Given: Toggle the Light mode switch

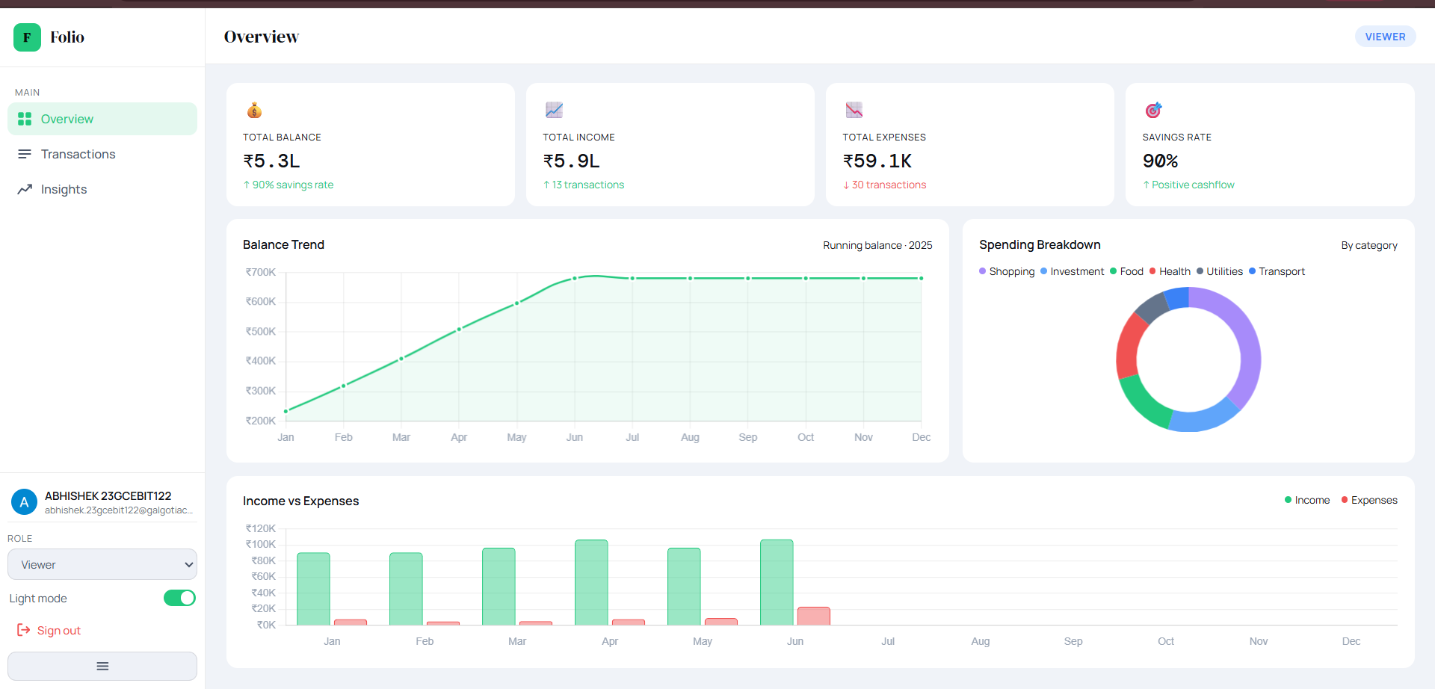Looking at the screenshot, I should pos(179,598).
